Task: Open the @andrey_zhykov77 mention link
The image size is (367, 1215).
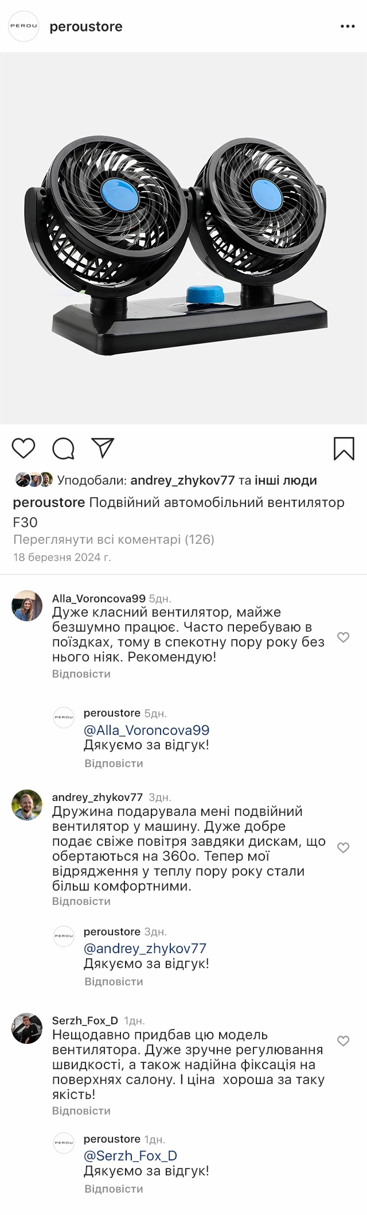Action: 145,949
